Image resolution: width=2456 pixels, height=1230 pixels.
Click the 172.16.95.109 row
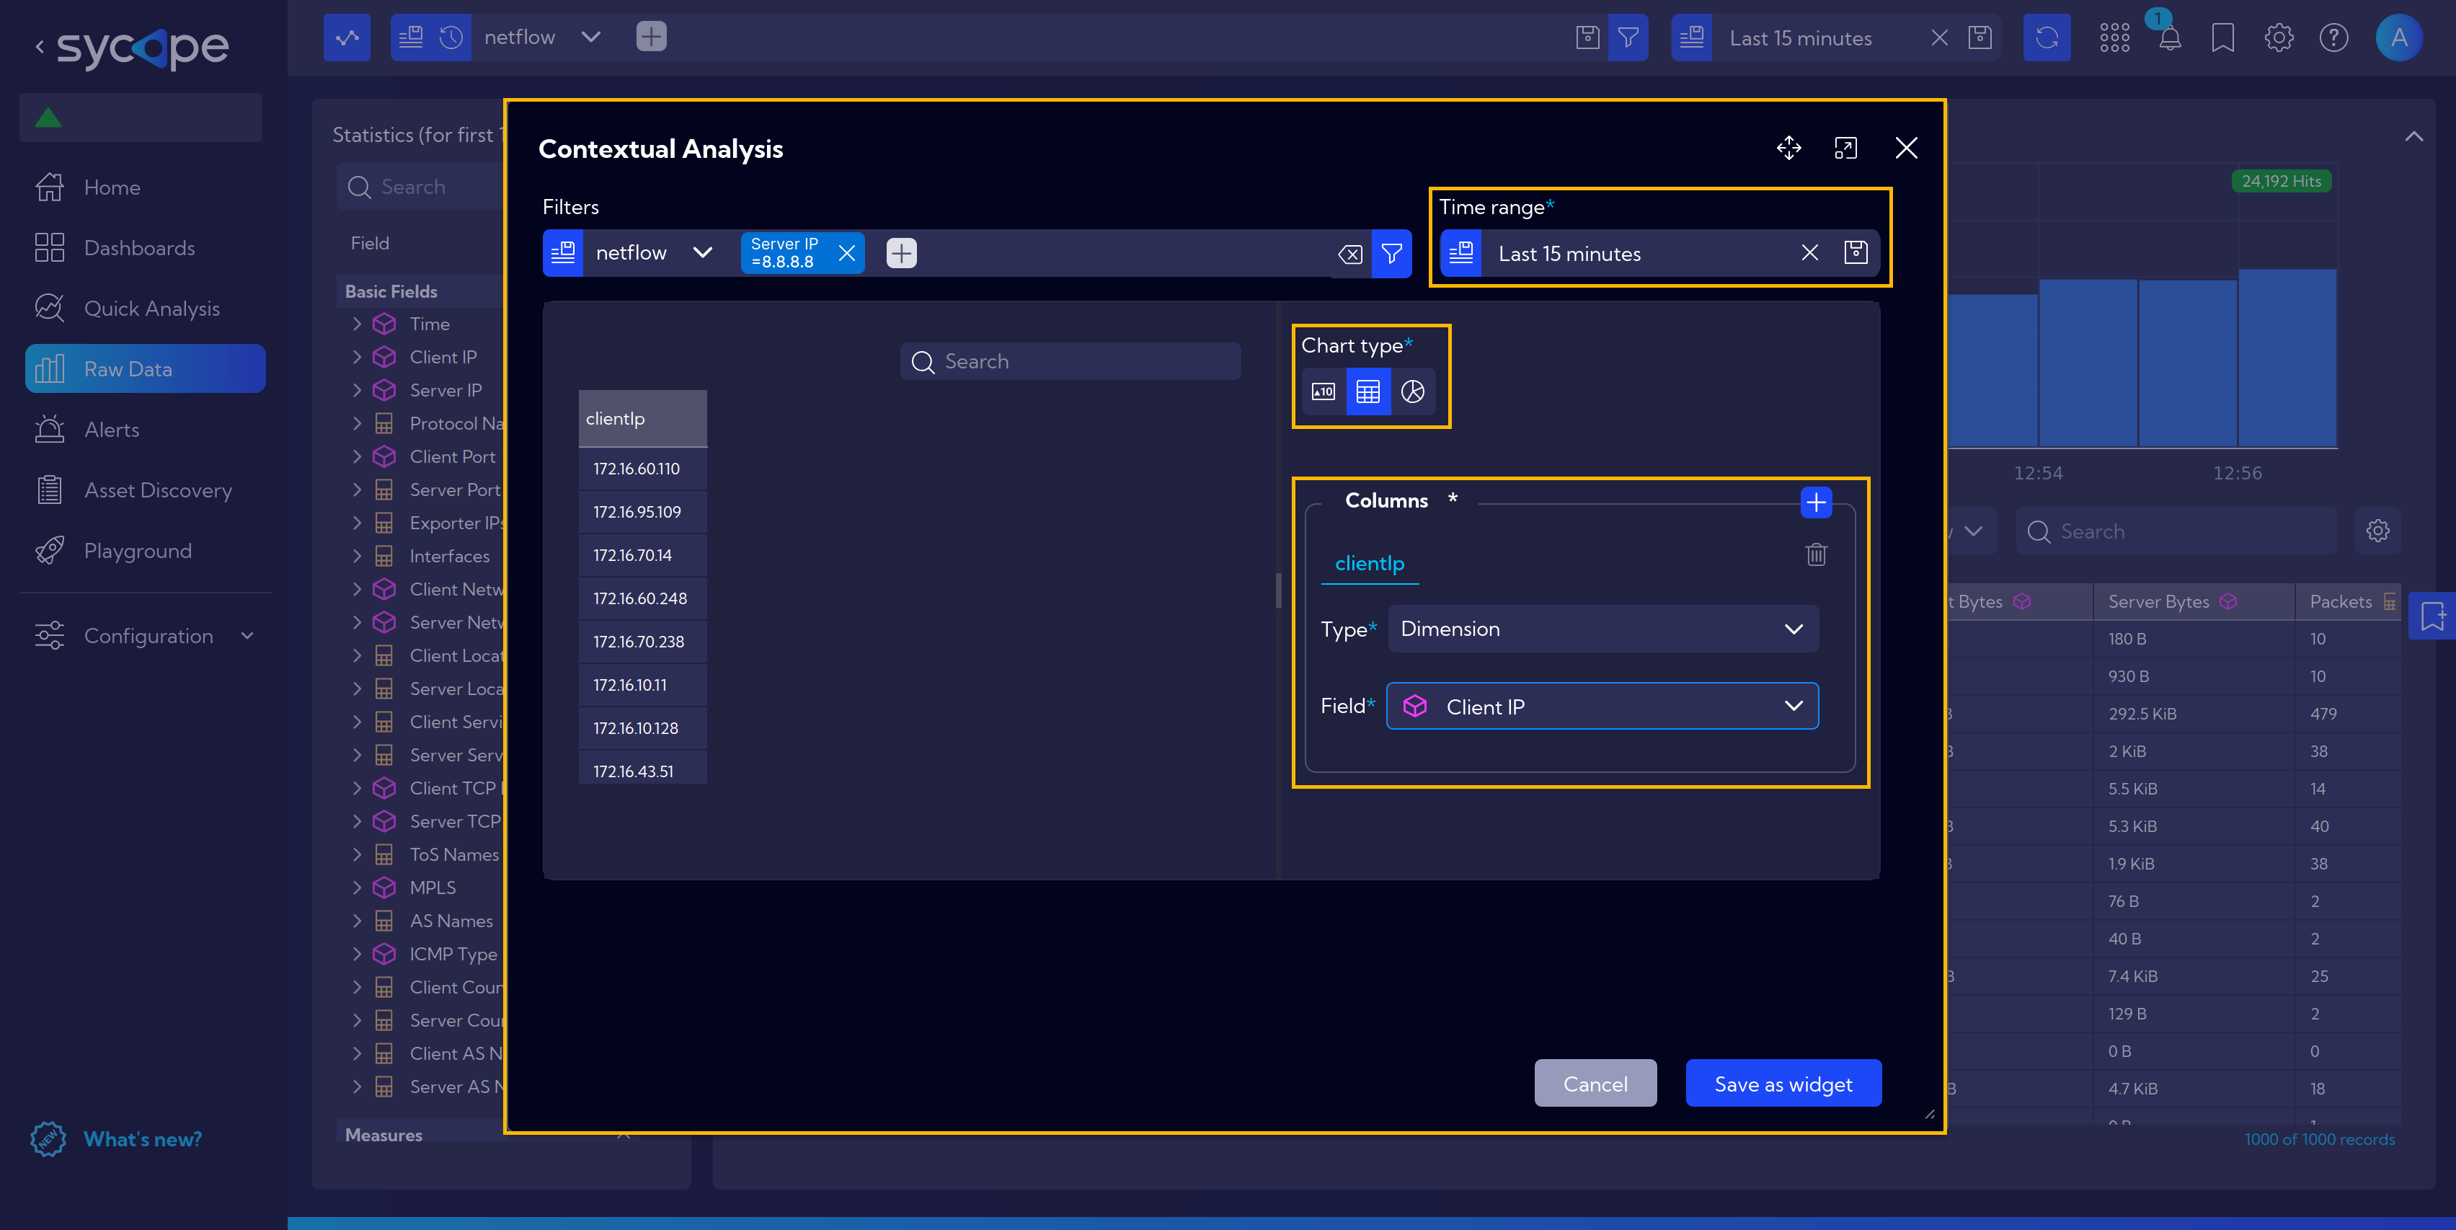coord(642,512)
